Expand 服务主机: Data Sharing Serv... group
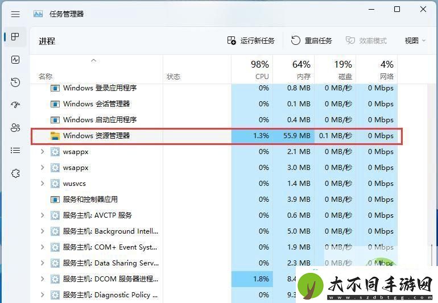The image size is (438, 303). coord(43,263)
